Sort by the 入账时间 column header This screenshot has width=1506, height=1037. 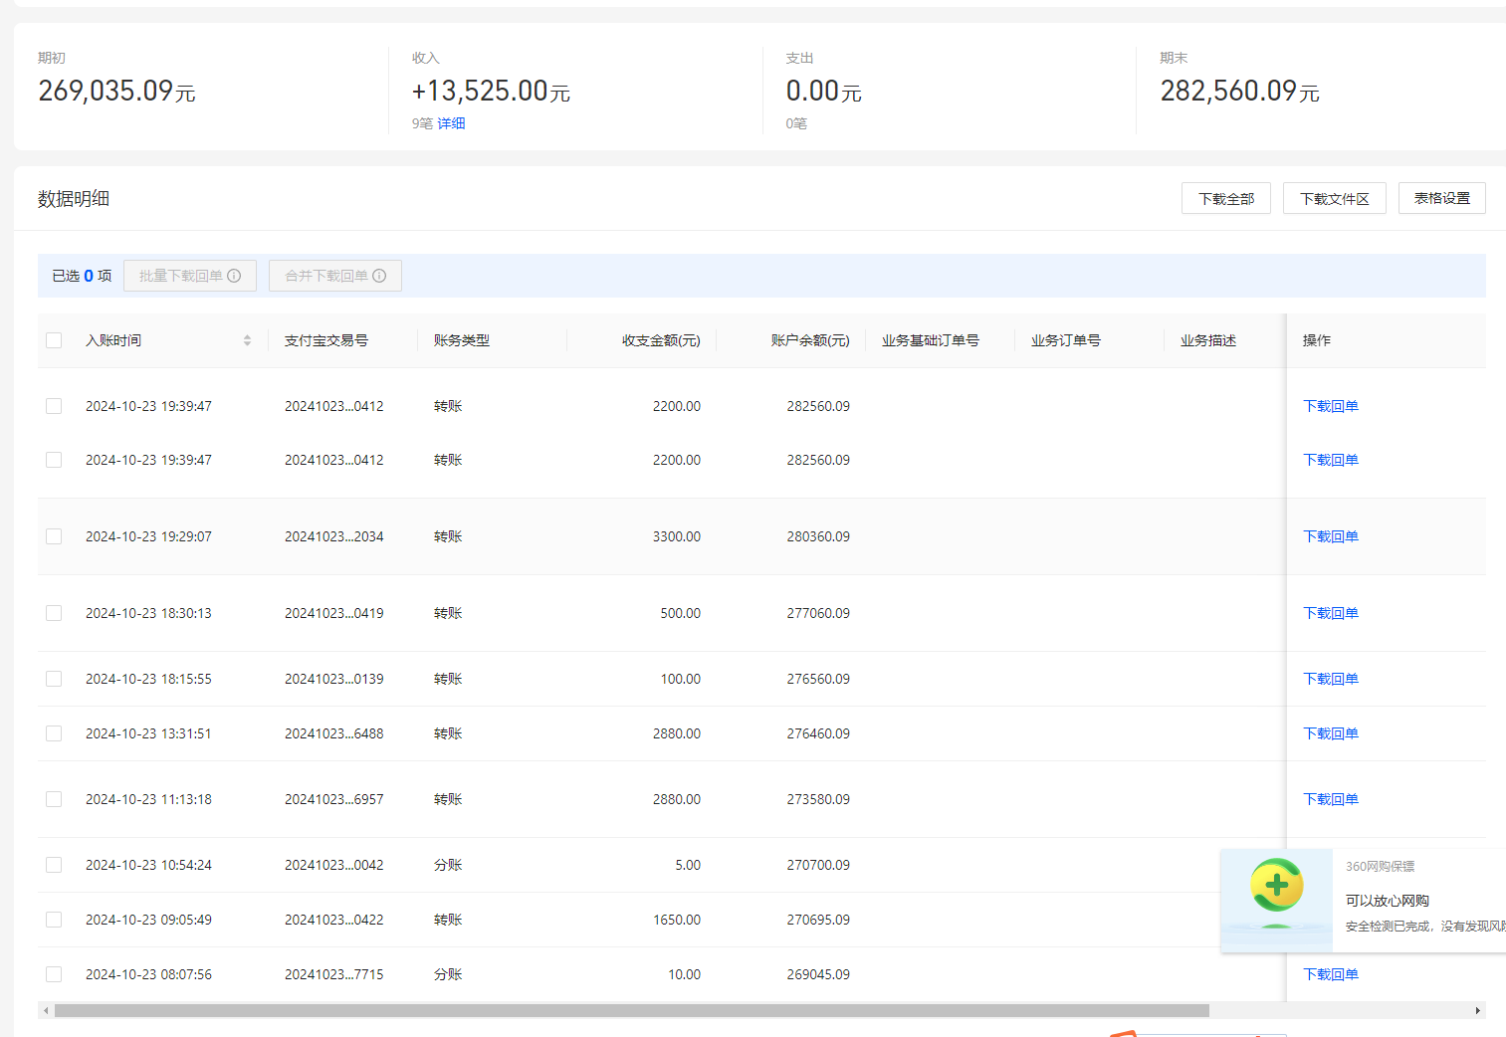[x=113, y=340]
